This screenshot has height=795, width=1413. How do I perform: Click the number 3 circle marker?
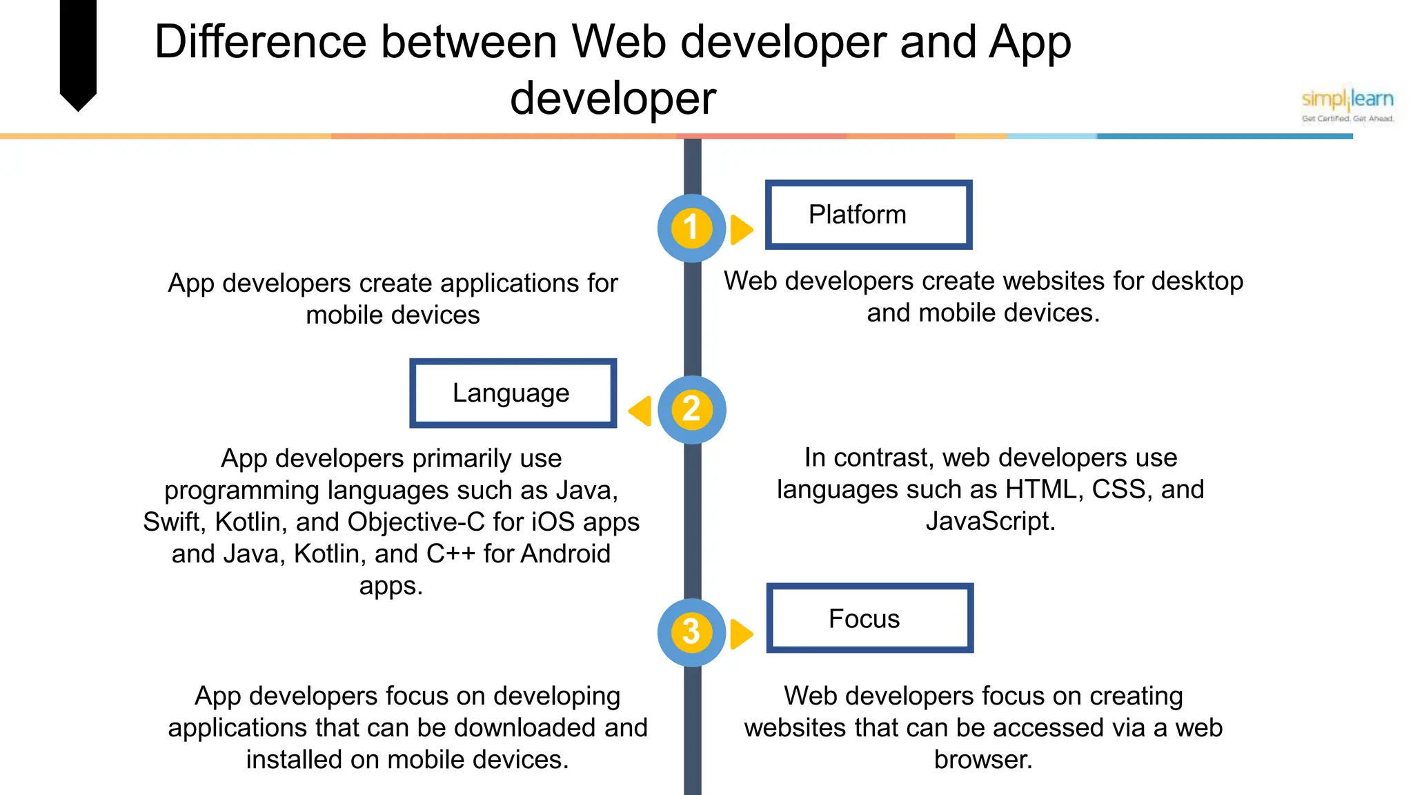coord(691,632)
